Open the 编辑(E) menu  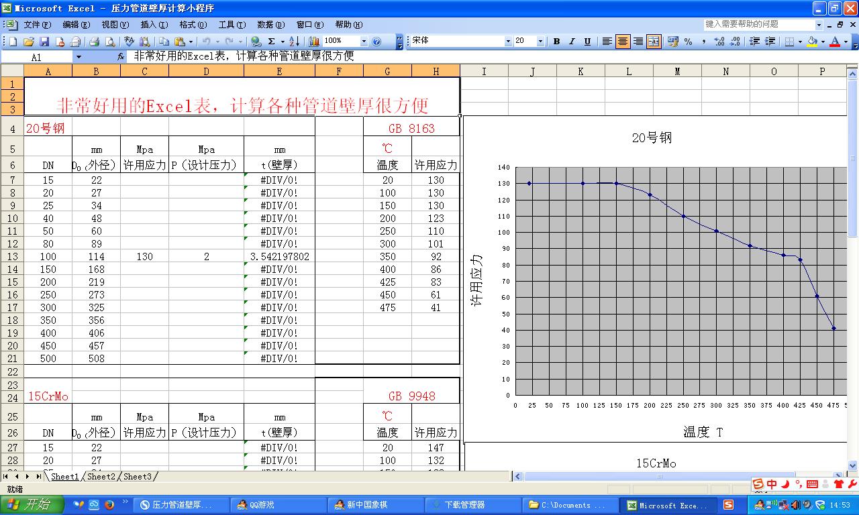pos(77,25)
